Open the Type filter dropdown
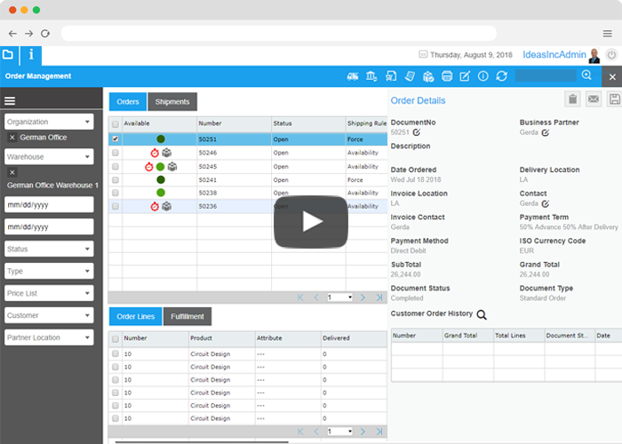 point(49,271)
